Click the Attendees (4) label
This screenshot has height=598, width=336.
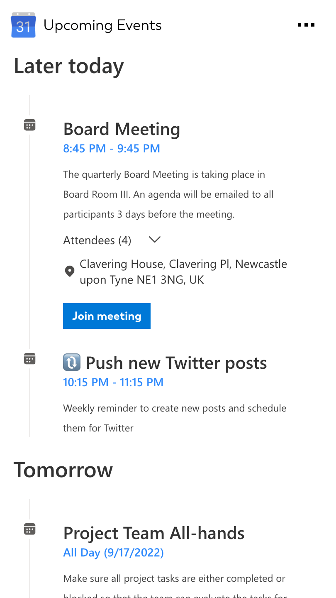pyautogui.click(x=97, y=240)
